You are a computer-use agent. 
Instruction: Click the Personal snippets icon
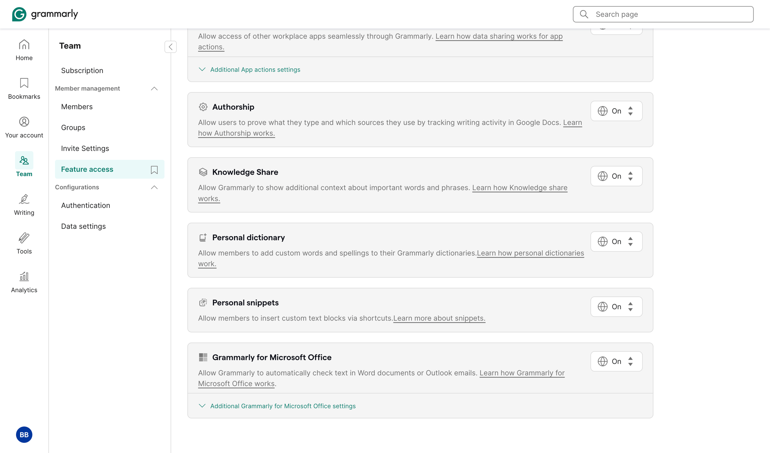pos(203,303)
